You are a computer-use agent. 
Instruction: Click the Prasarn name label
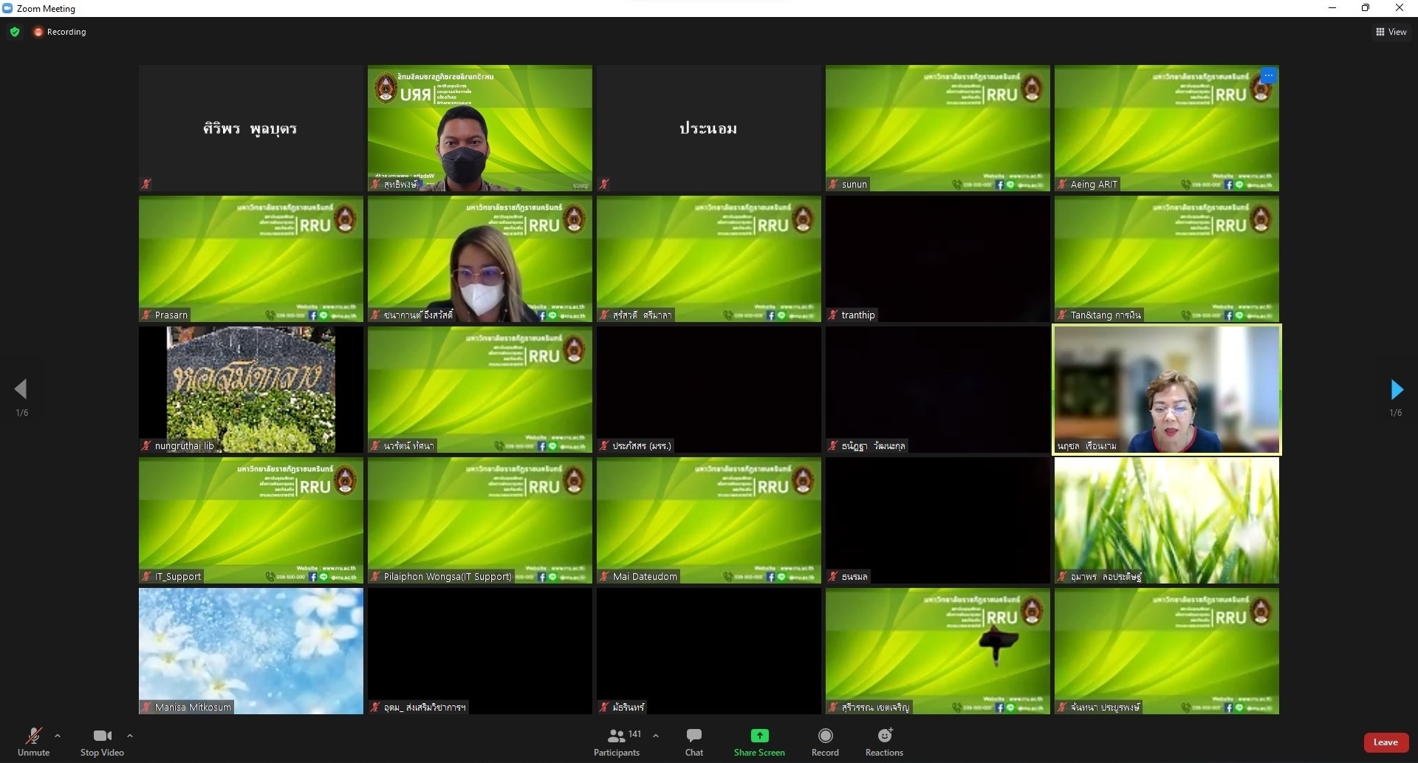(x=171, y=315)
